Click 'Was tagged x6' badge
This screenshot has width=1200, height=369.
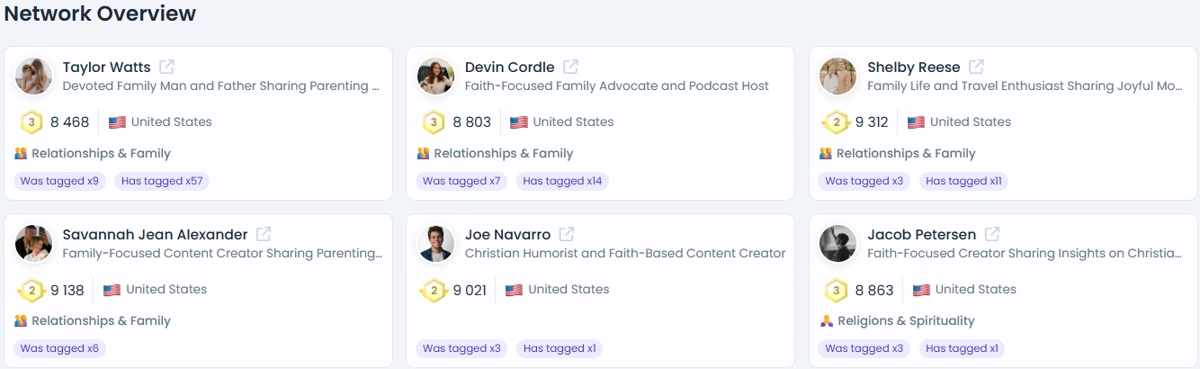pyautogui.click(x=59, y=348)
